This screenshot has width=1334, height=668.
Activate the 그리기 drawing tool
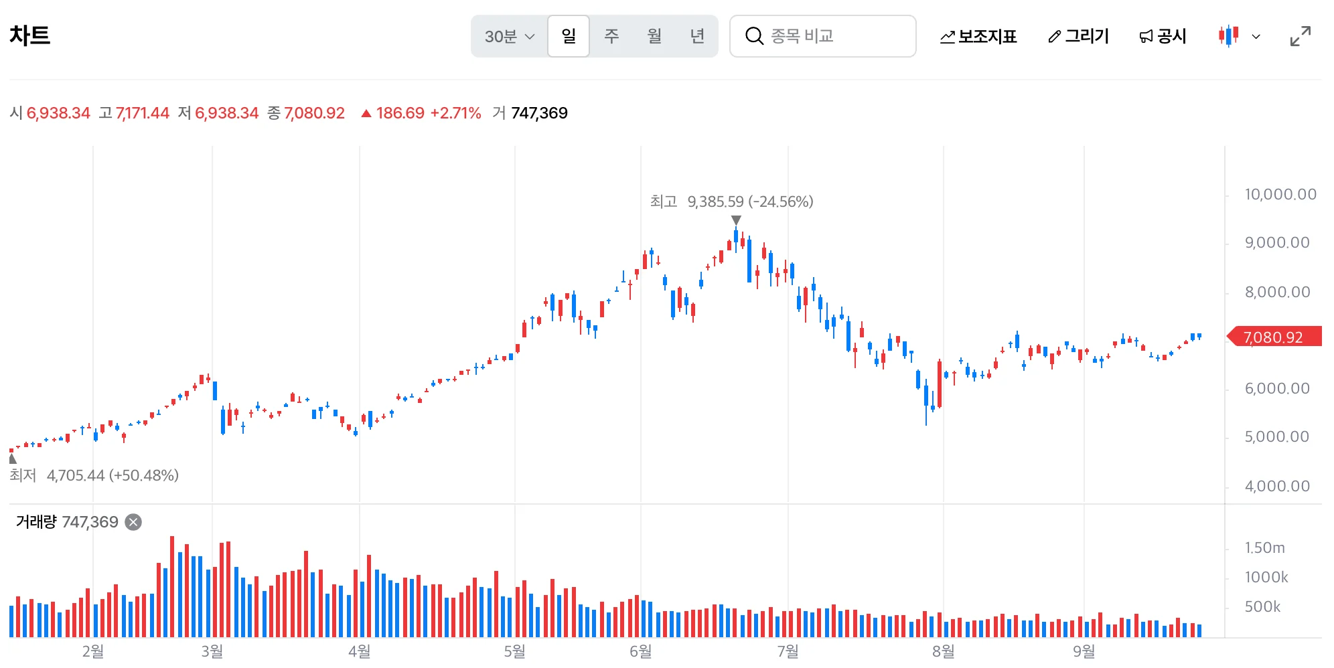tap(1078, 36)
